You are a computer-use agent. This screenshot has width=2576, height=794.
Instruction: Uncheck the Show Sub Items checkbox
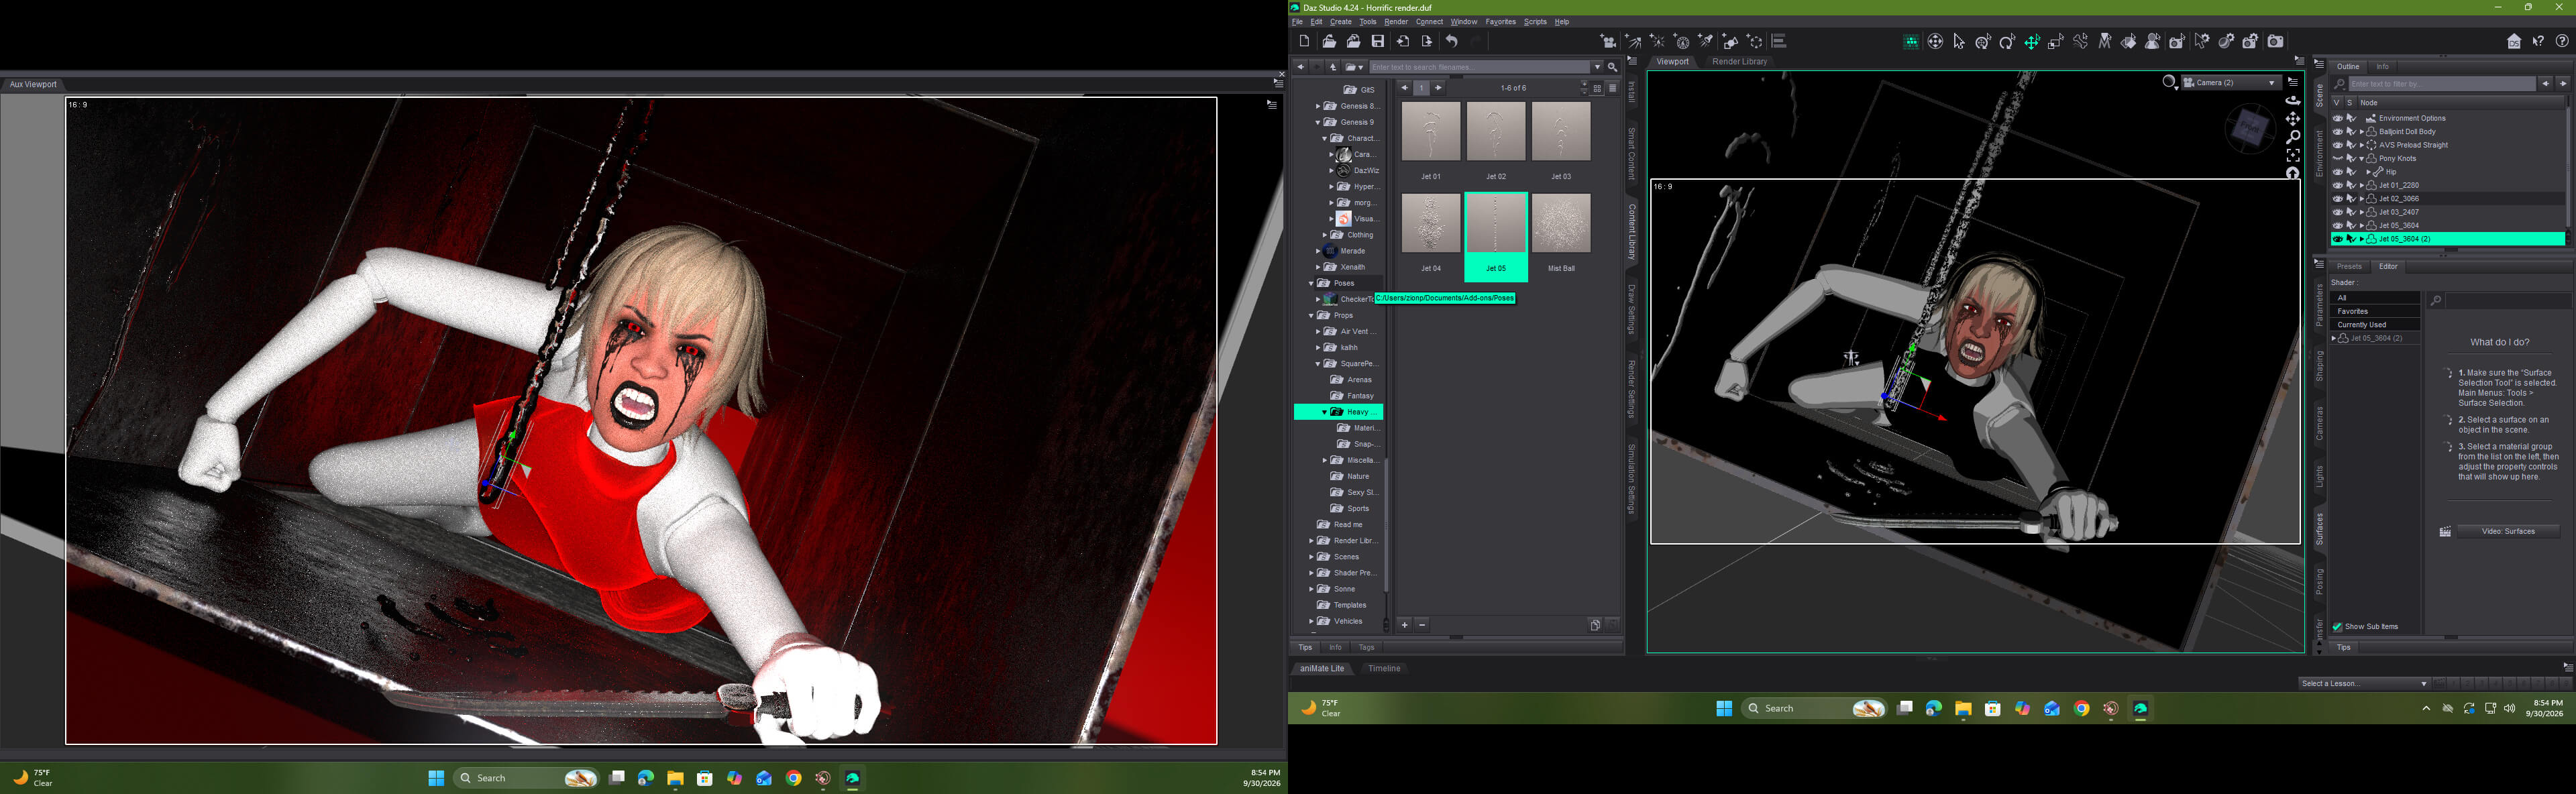[2337, 627]
